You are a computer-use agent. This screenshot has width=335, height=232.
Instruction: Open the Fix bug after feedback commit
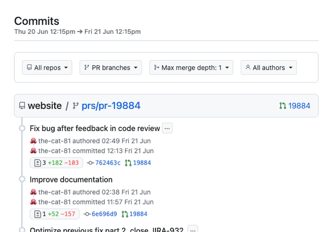[95, 128]
